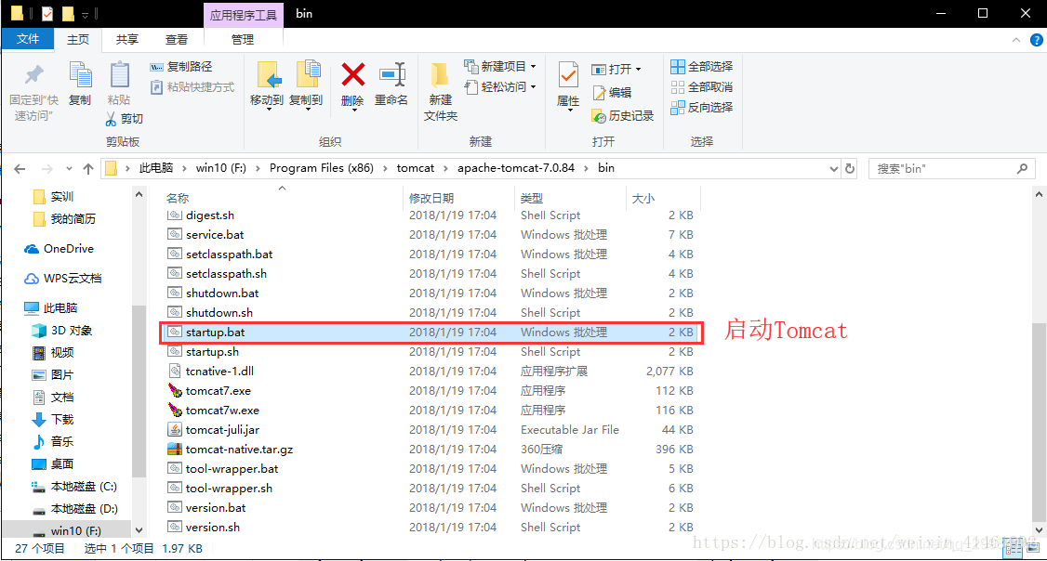Select OneDrive in the navigation pane

[x=60, y=249]
